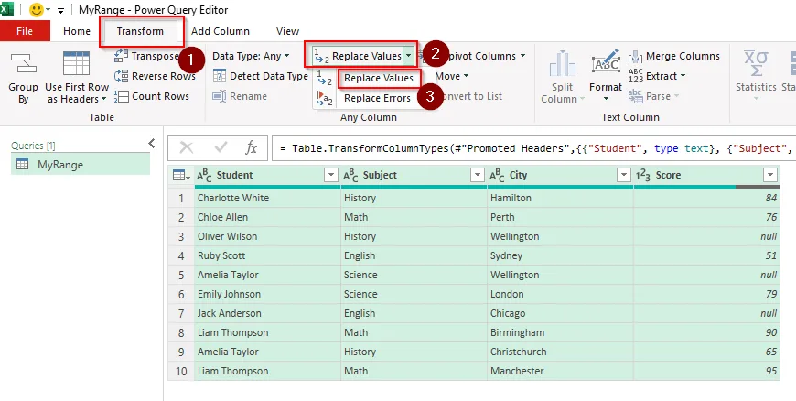Collapse the Queries pane with the chevron
Viewport: 796px width, 401px height.
[151, 144]
